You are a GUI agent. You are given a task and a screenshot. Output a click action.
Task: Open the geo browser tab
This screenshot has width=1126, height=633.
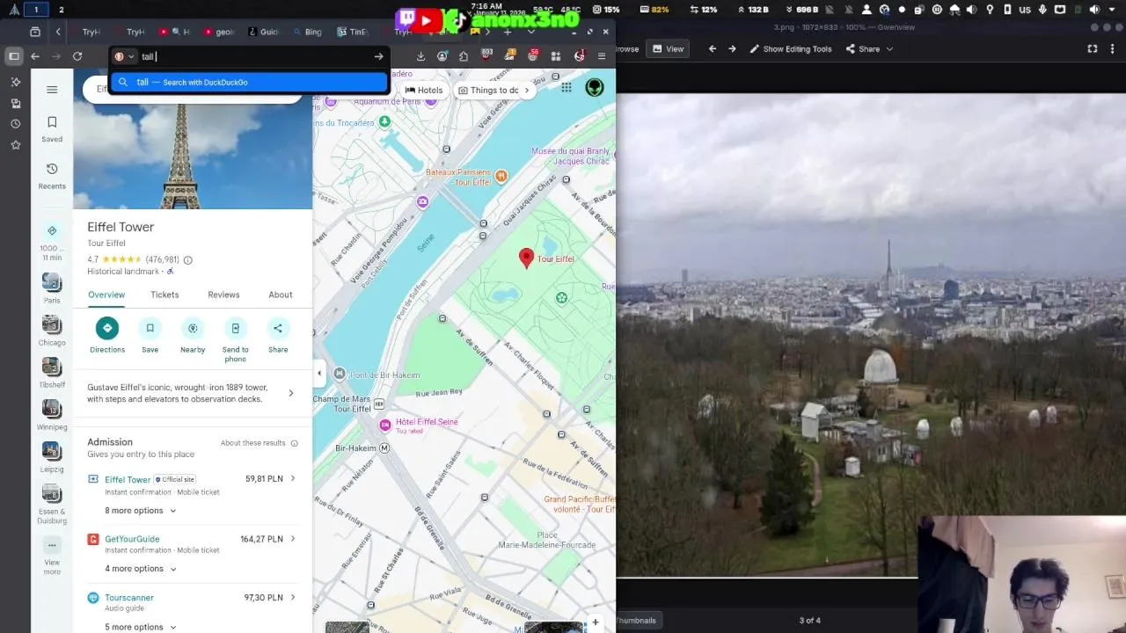pyautogui.click(x=219, y=32)
